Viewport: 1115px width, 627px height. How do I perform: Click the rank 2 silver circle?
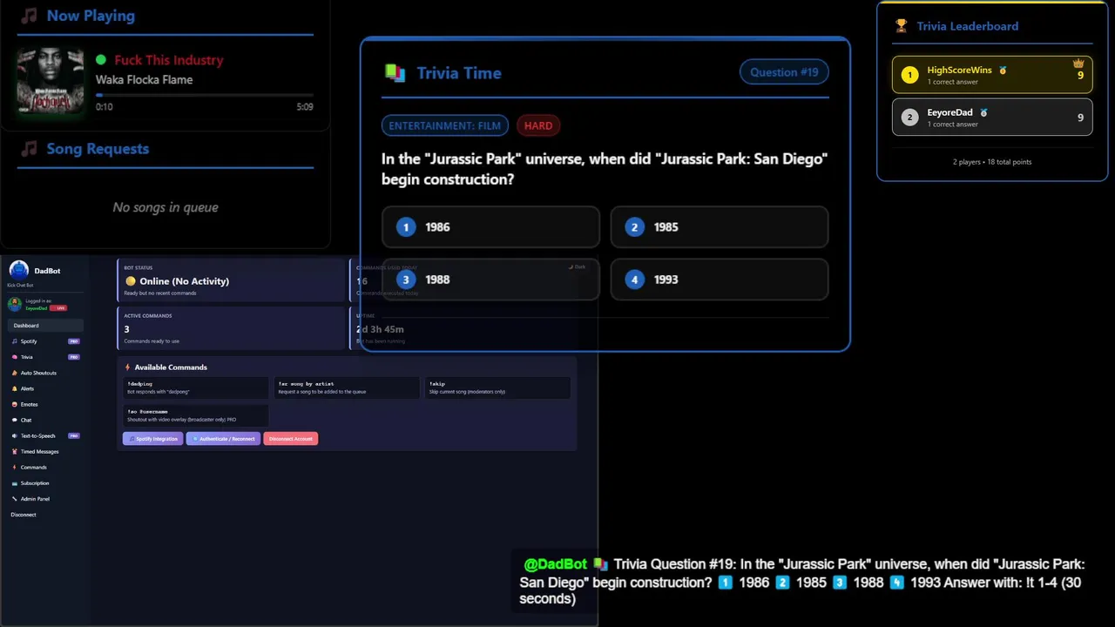[910, 118]
